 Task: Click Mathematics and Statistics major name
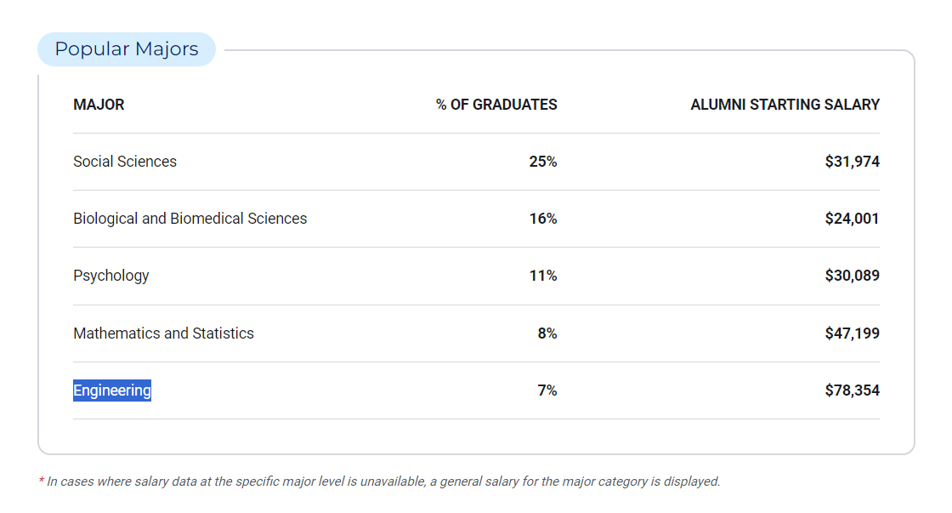click(x=163, y=333)
